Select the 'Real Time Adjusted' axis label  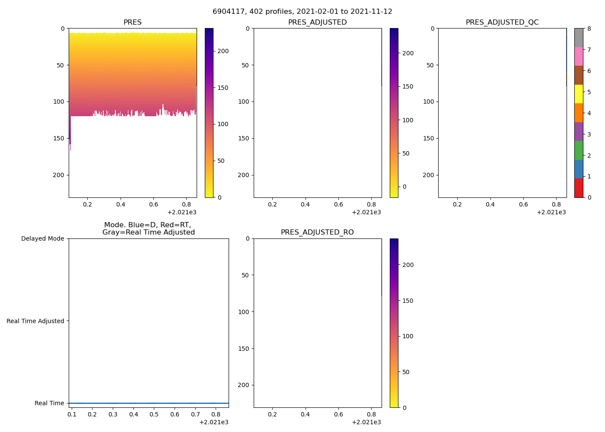pyautogui.click(x=35, y=321)
